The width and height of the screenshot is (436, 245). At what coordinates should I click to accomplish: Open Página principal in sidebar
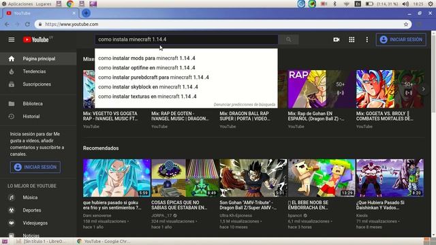click(x=38, y=59)
